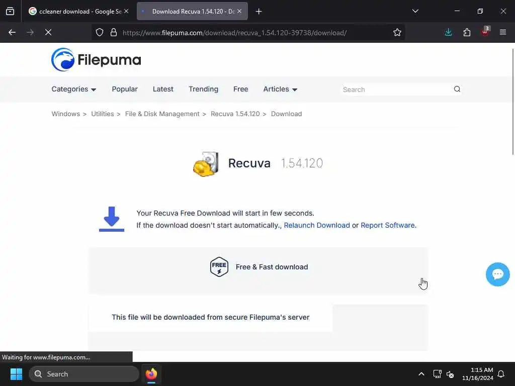Click 'Your Recuva Free Download will start' text
This screenshot has width=515, height=386.
point(225,213)
